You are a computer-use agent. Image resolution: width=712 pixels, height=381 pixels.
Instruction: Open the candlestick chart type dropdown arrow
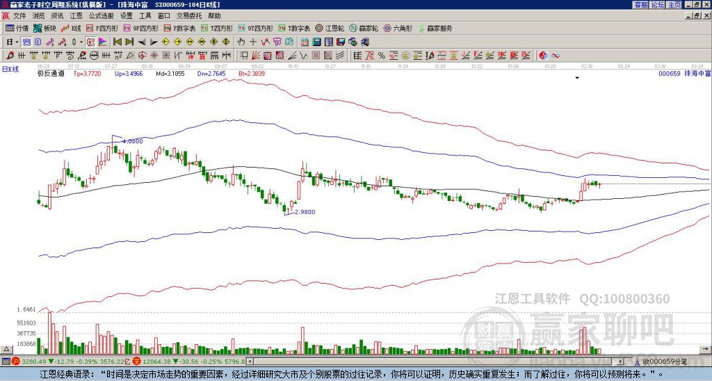[x=81, y=42]
